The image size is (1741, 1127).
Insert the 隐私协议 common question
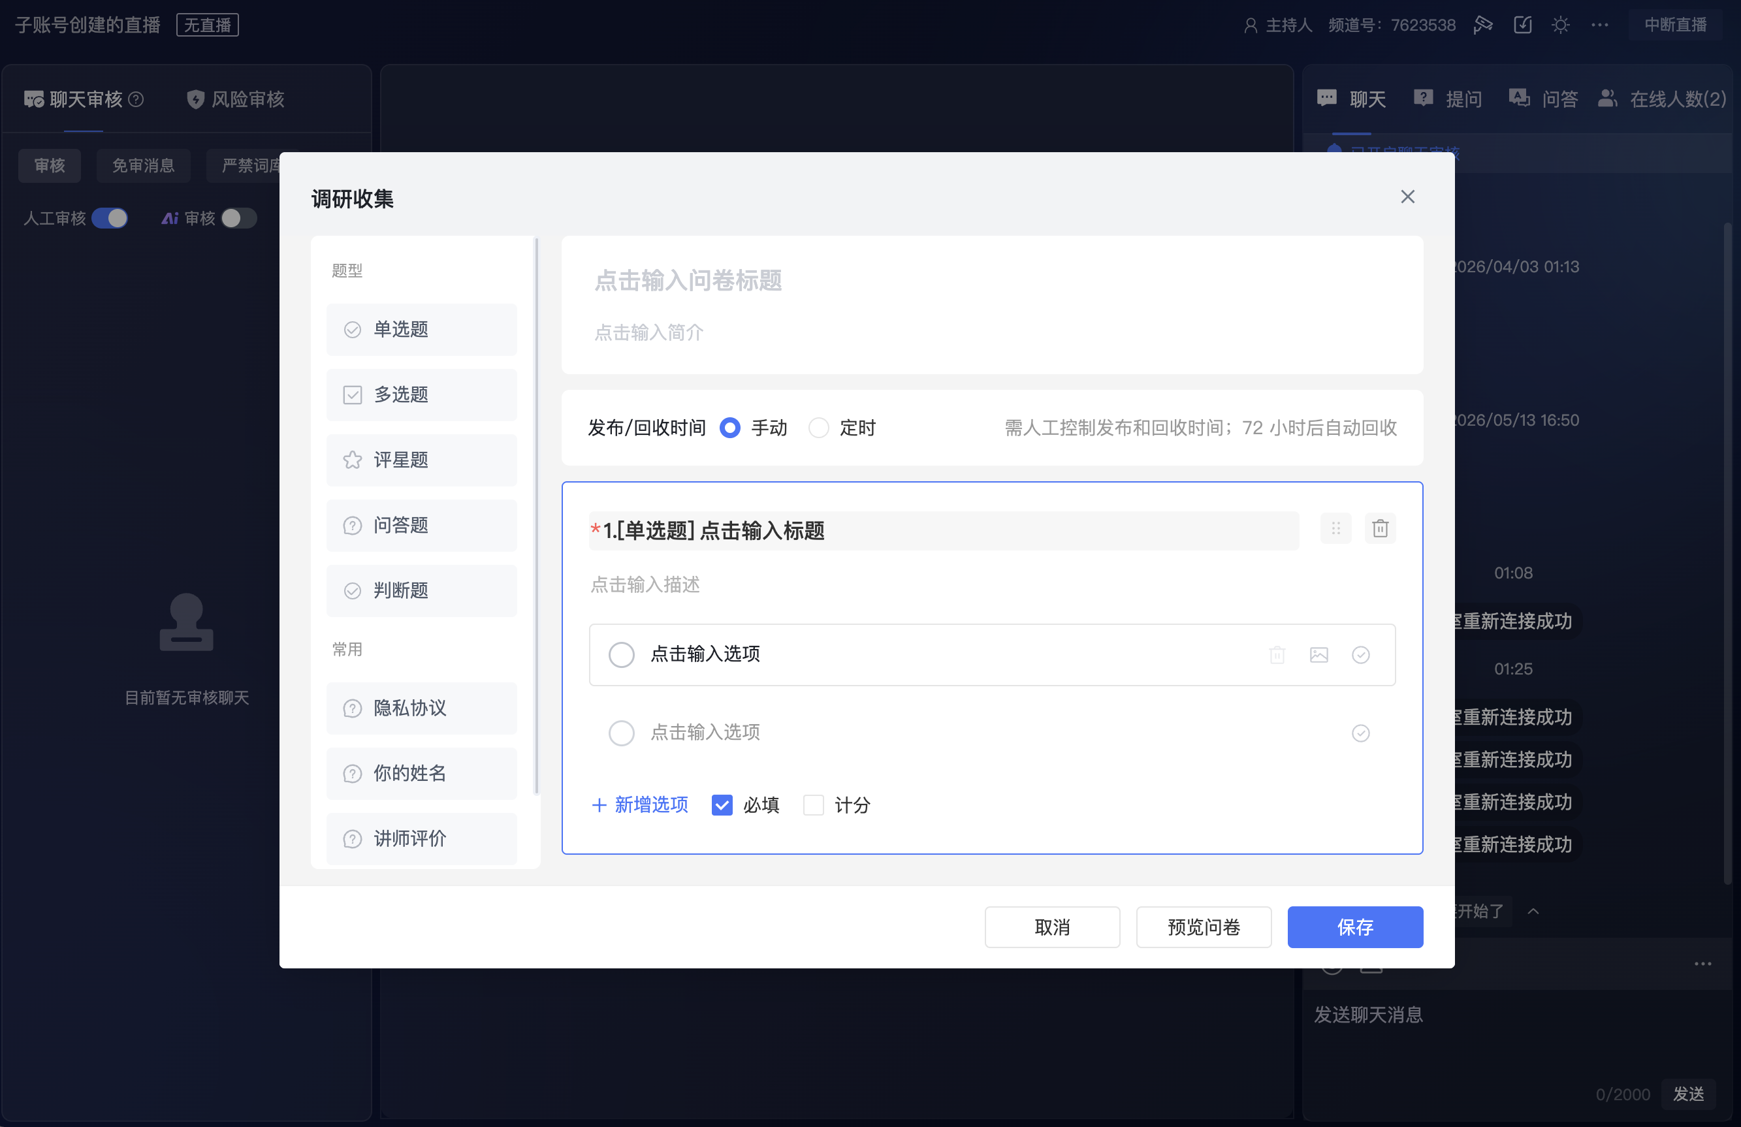[x=421, y=708]
